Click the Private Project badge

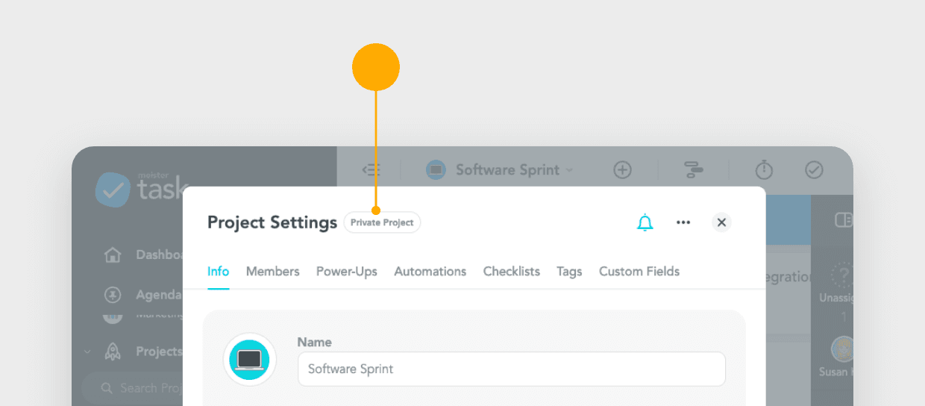(x=382, y=222)
